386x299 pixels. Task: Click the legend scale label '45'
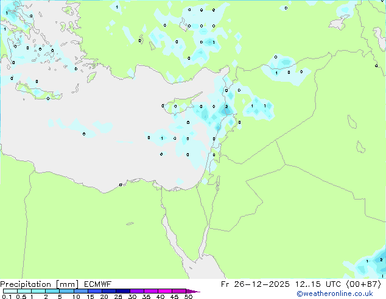[x=174, y=297]
